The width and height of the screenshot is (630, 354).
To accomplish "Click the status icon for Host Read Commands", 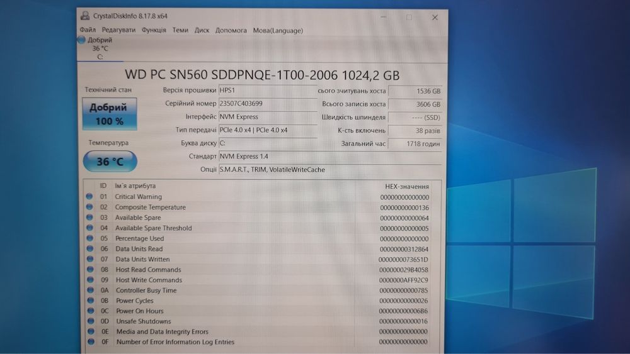I will (90, 269).
